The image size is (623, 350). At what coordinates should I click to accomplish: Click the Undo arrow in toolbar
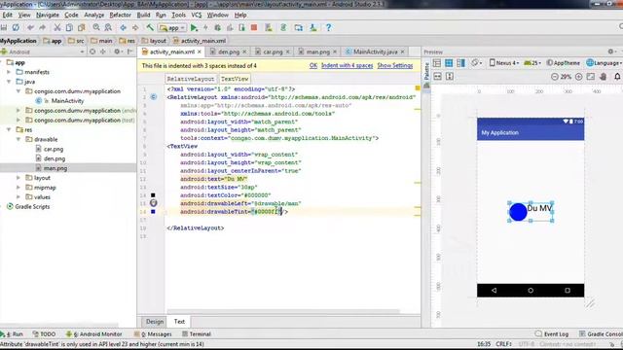[30, 28]
